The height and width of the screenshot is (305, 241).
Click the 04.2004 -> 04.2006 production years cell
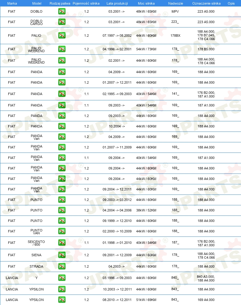(x=117, y=210)
